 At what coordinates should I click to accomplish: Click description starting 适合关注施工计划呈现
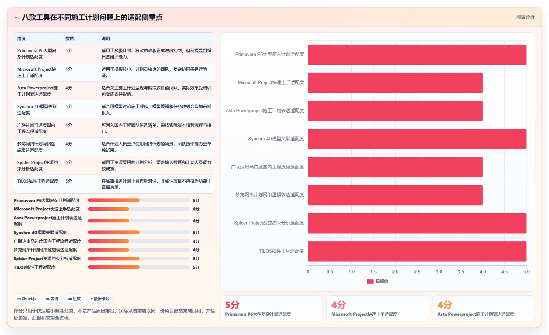[x=157, y=91]
